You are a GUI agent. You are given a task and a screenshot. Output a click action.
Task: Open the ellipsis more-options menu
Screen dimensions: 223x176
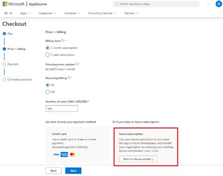click(208, 4)
